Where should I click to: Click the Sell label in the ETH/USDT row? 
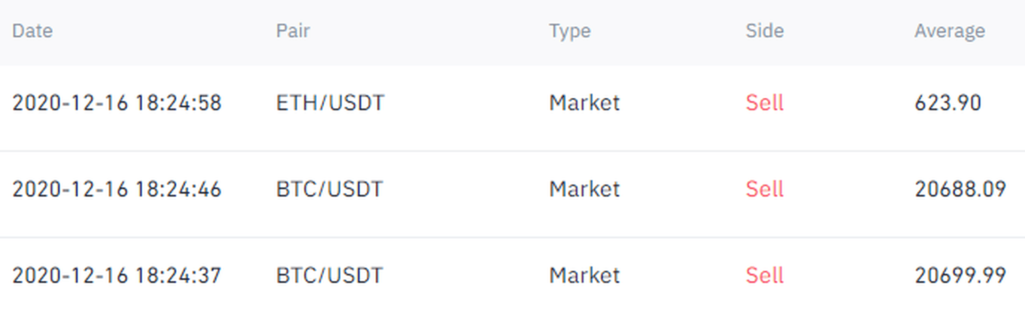(764, 103)
